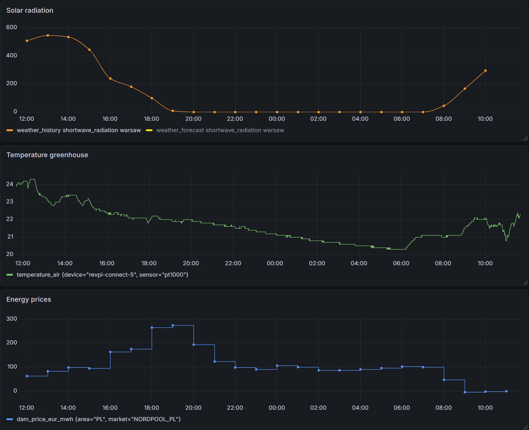
Task: Click solar radiation peak point at 13:00
Action: 48,35
